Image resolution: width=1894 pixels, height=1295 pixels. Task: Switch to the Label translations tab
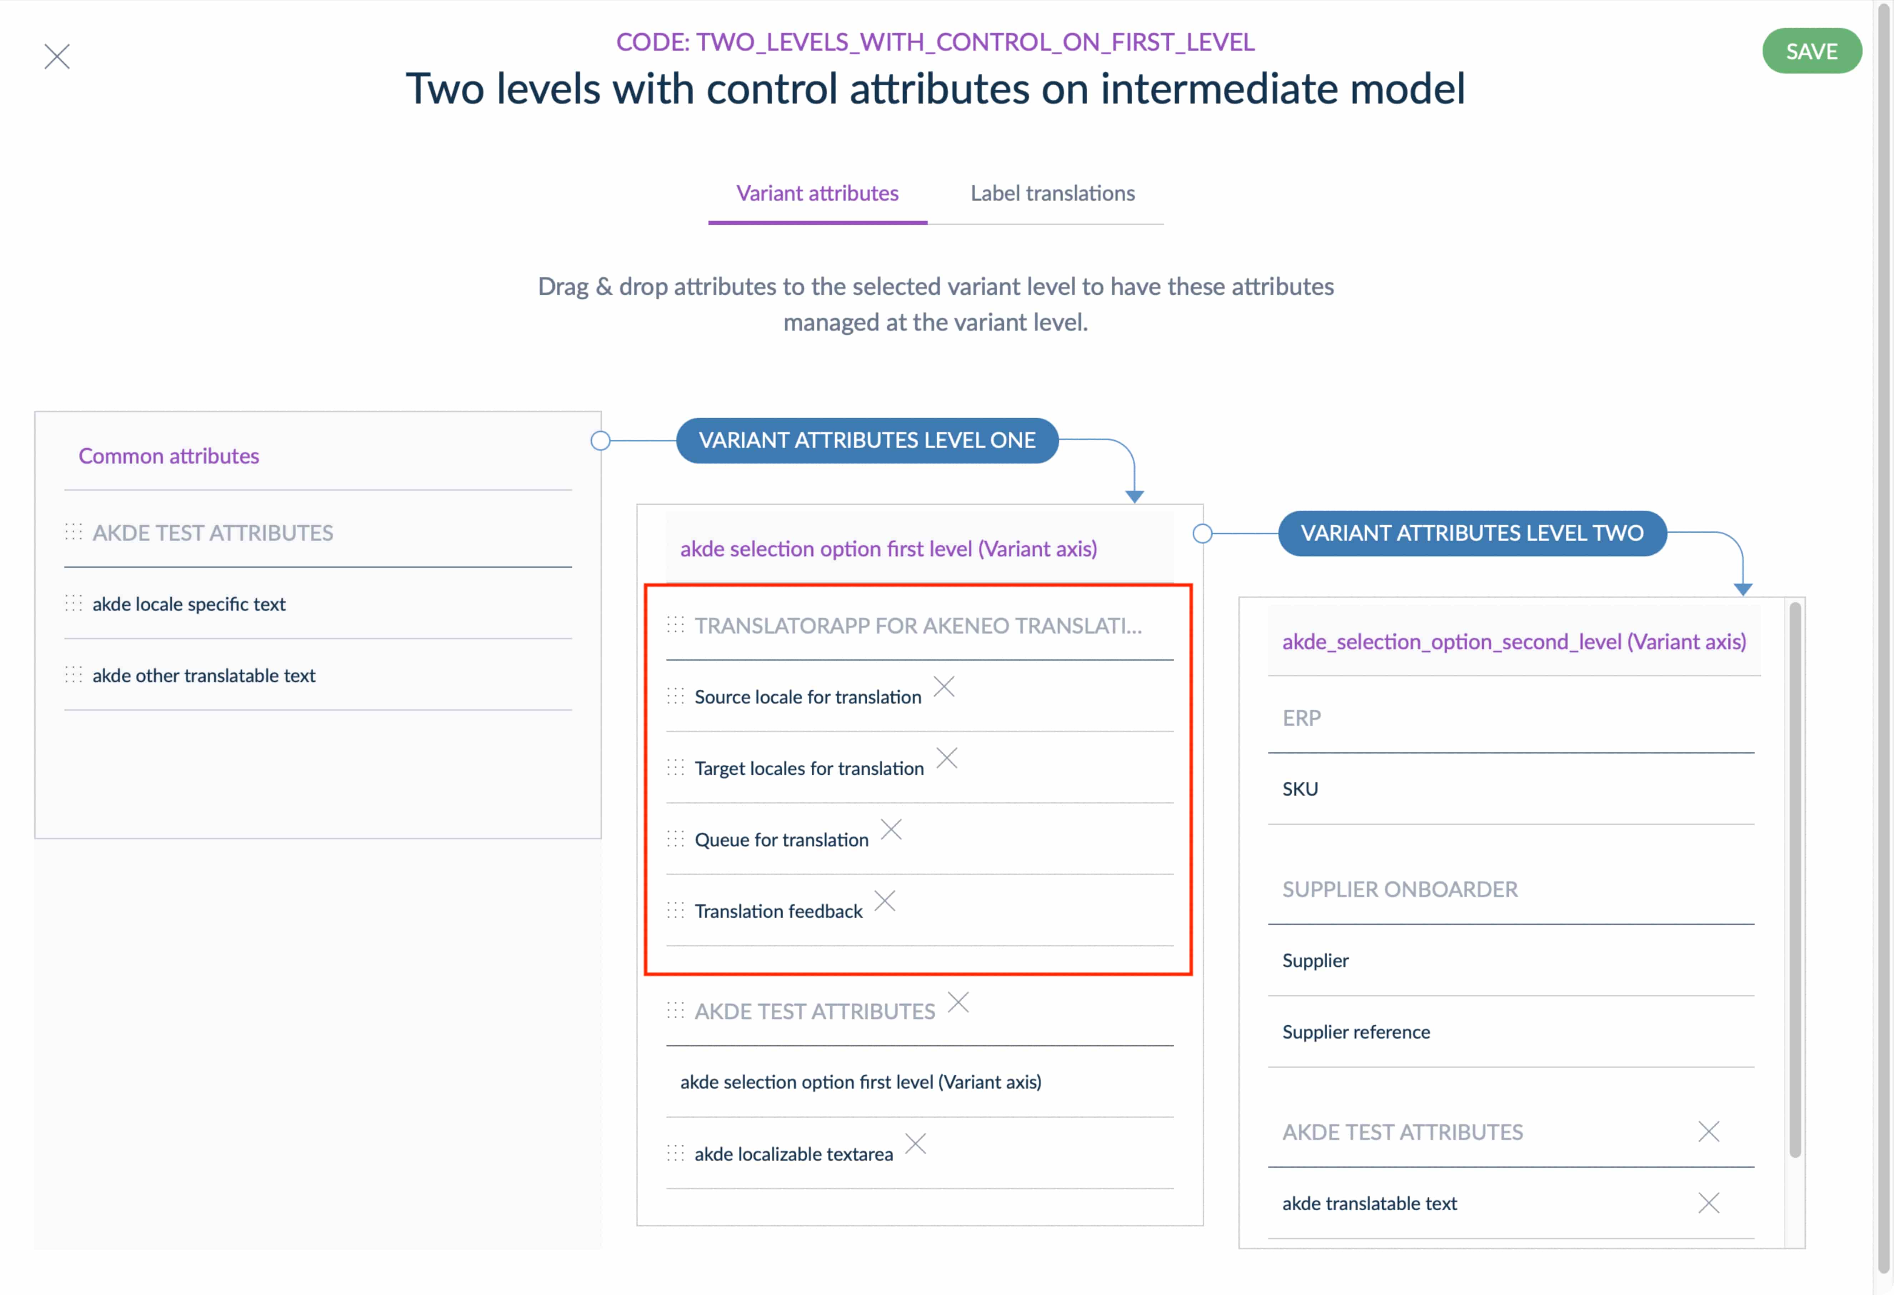1052,193
